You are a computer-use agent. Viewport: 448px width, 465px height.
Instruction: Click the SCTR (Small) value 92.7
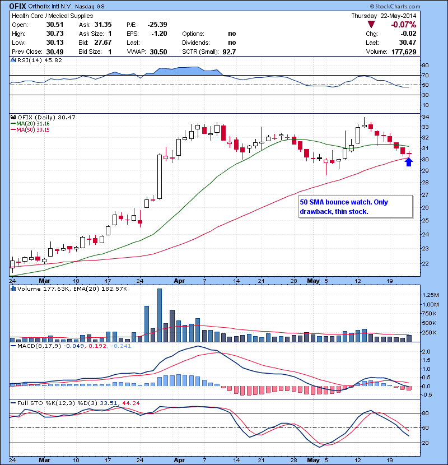pos(229,52)
